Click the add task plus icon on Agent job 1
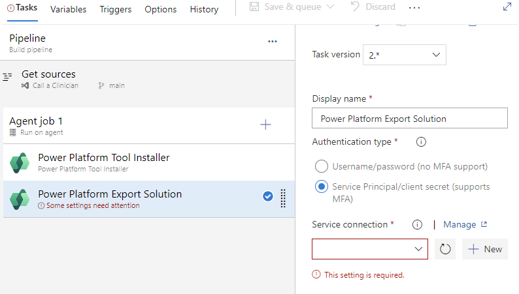Image resolution: width=519 pixels, height=294 pixels. 265,125
